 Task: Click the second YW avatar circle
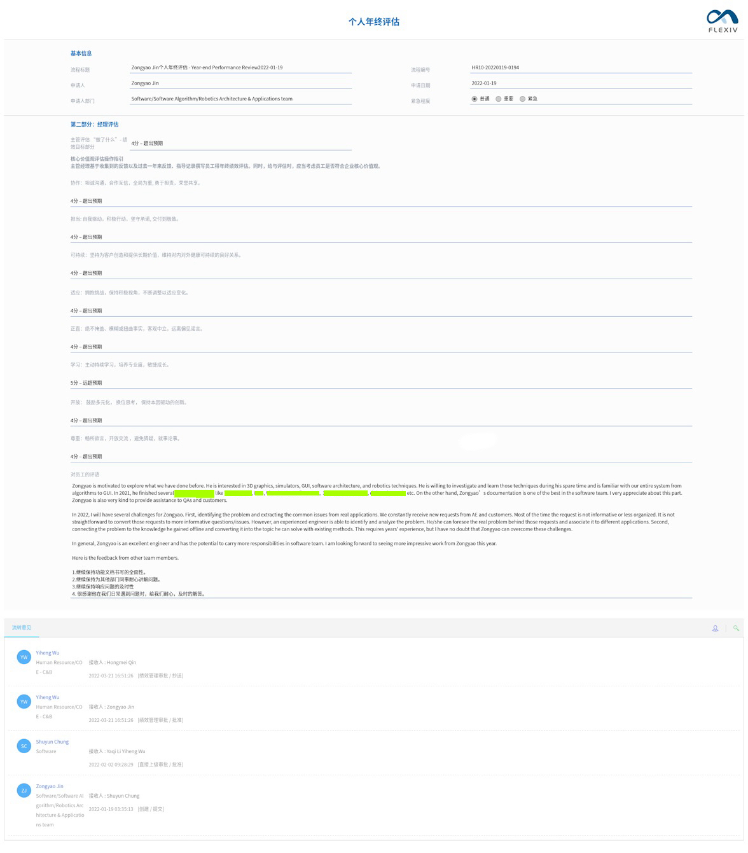pos(24,701)
